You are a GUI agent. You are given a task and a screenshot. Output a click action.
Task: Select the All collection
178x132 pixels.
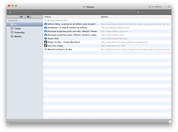pos(25,25)
